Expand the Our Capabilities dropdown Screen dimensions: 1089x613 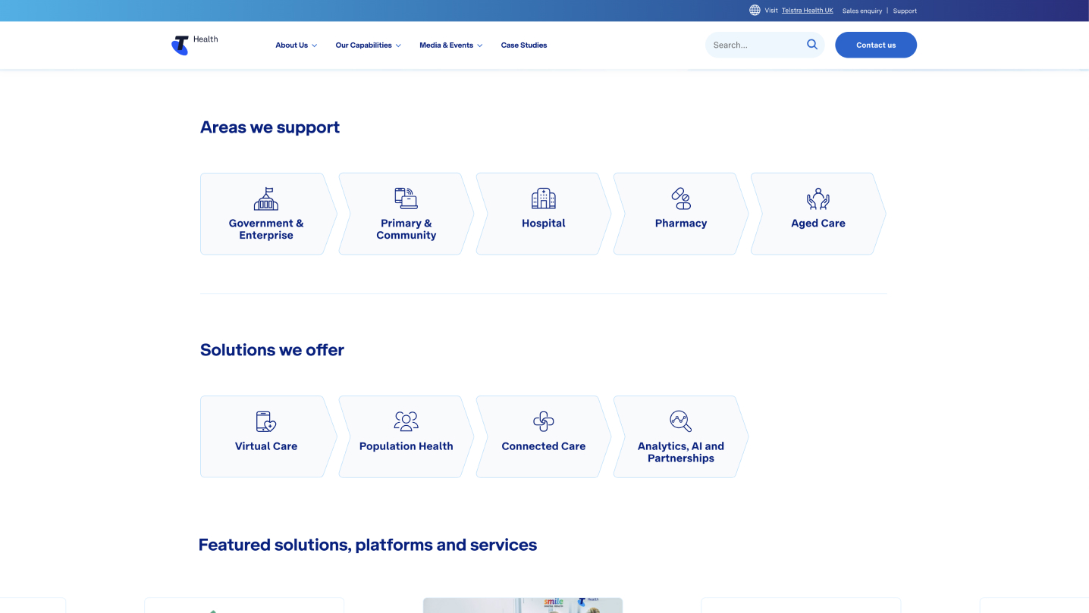368,45
